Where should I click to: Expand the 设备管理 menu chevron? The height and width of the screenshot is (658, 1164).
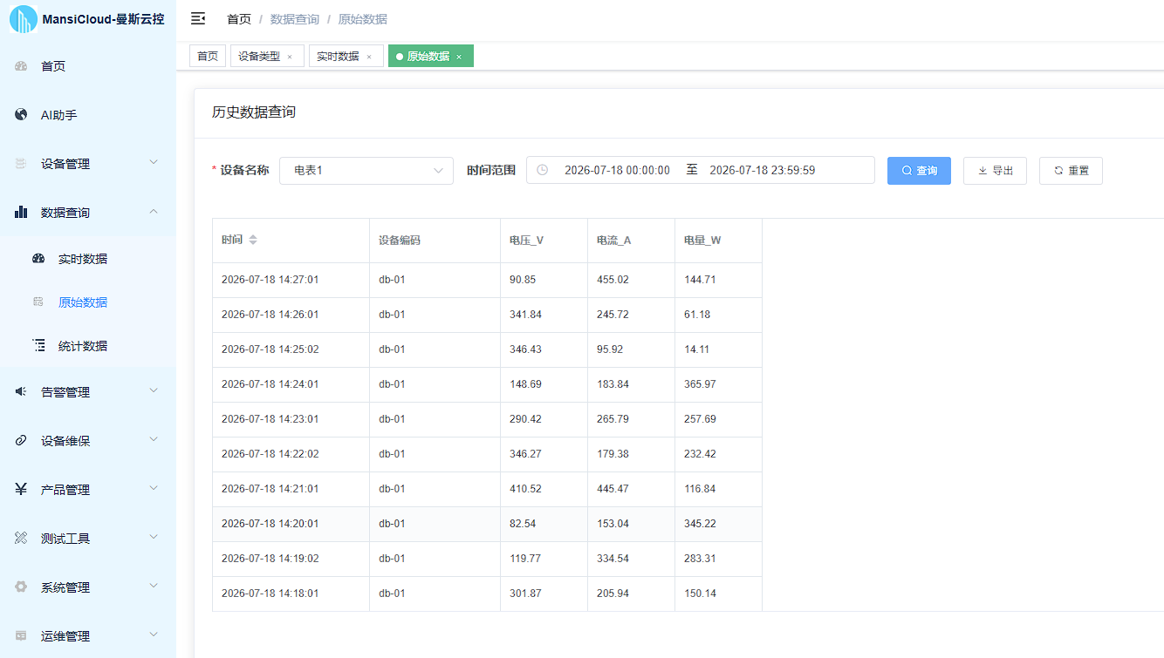[154, 163]
